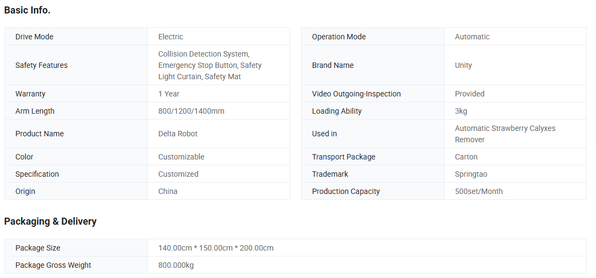Click the Automatic Strawberry Calyxes Remover text
This screenshot has height=278, width=596.
pyautogui.click(x=505, y=134)
